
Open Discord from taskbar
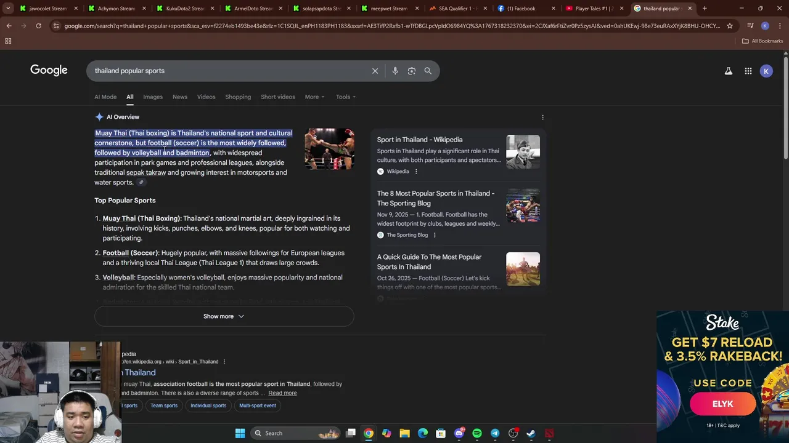pyautogui.click(x=459, y=433)
